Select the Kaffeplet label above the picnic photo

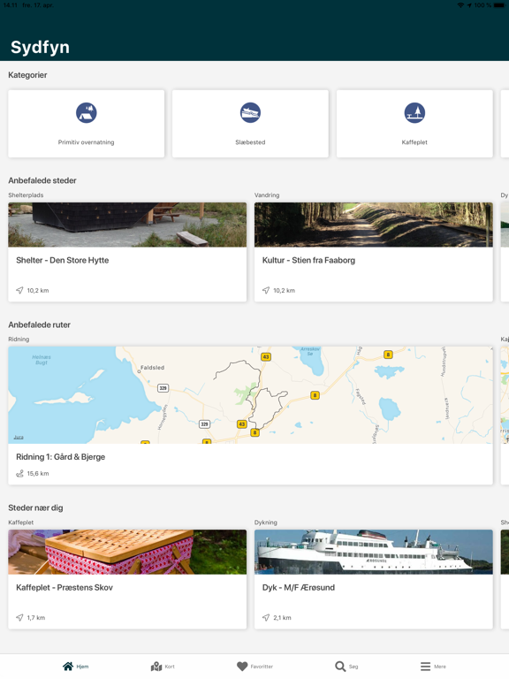[21, 523]
